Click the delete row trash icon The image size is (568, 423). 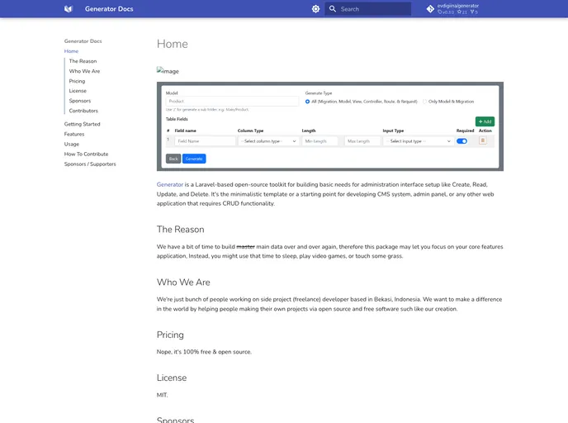pyautogui.click(x=482, y=140)
